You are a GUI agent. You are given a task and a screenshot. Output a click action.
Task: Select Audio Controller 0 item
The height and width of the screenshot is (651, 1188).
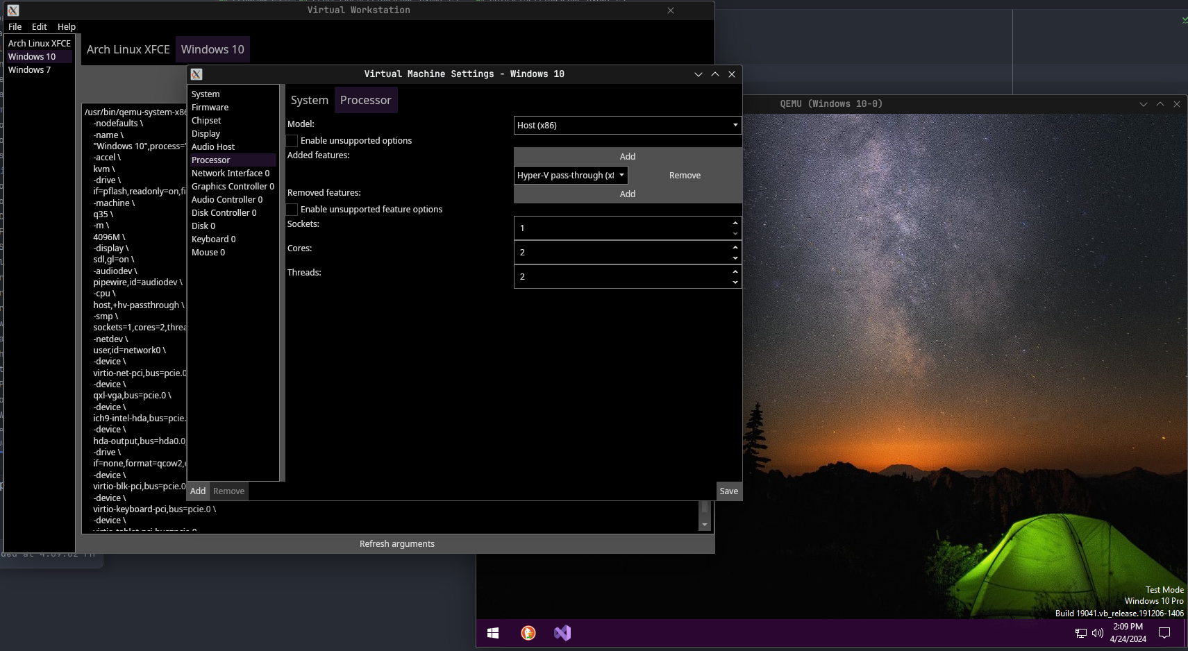[233, 200]
